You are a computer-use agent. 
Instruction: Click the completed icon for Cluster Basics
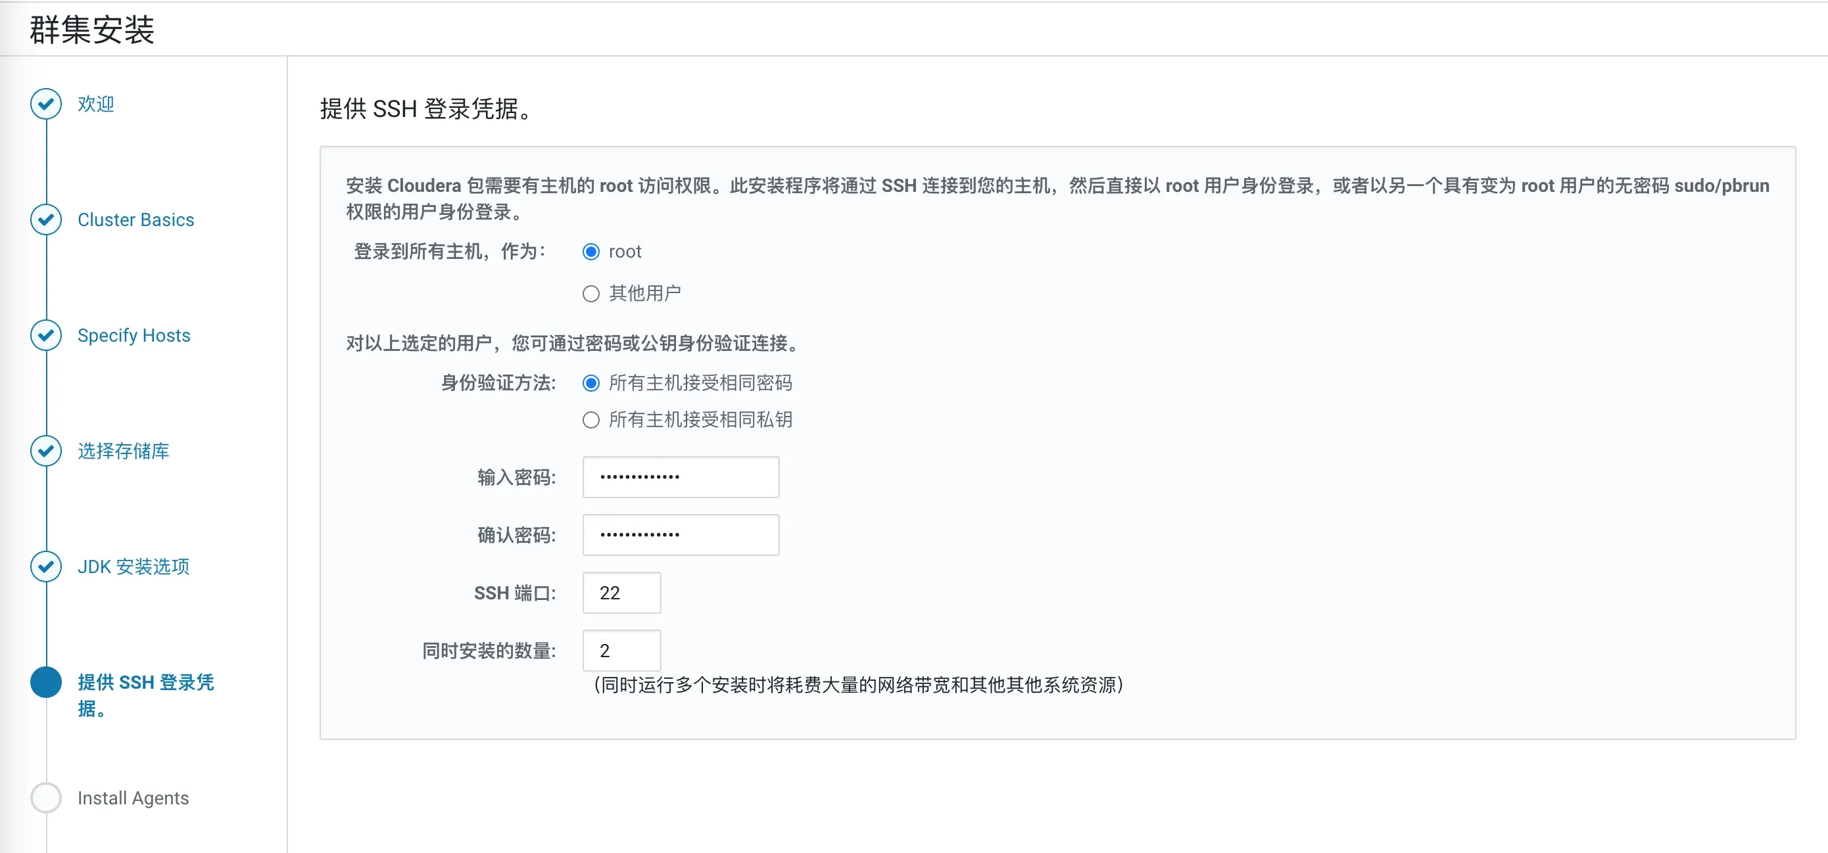point(45,219)
